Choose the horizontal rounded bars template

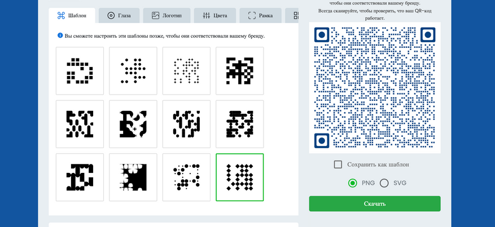tap(240, 124)
